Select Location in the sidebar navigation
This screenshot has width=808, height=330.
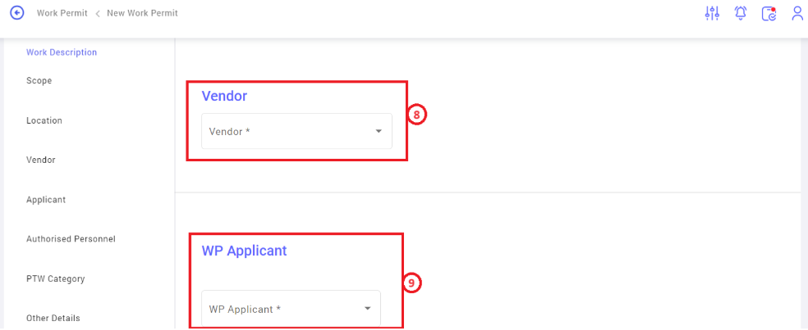coord(44,121)
